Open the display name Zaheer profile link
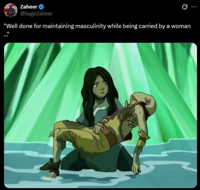Image resolution: width=200 pixels, height=190 pixels. tap(29, 7)
